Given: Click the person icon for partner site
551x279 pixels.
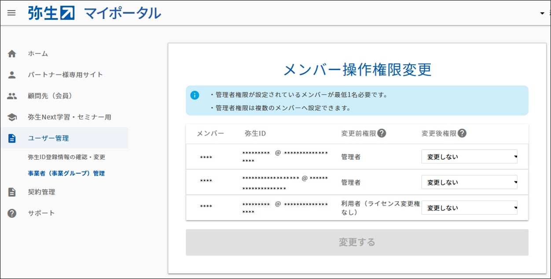Looking at the screenshot, I should 12,75.
